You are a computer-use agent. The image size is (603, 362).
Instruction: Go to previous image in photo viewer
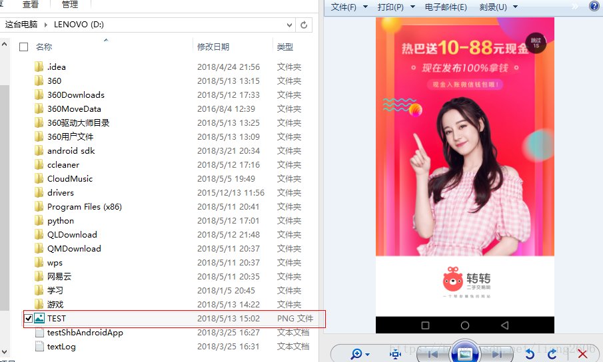(x=433, y=354)
